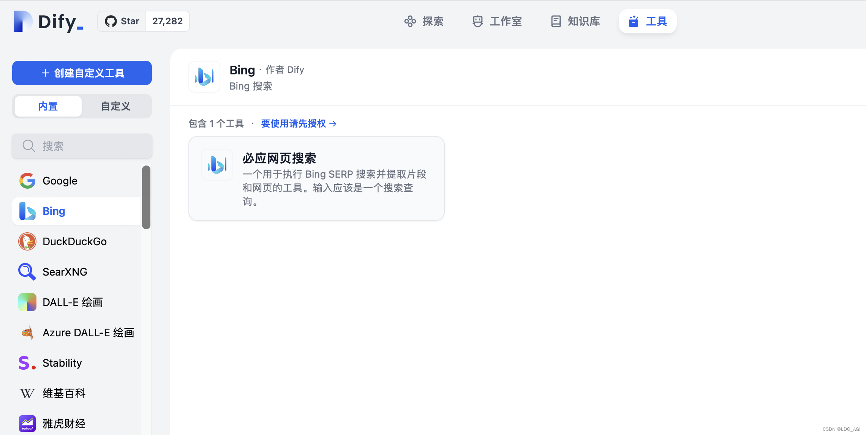
Task: Open the 要使用请先授权 authorization link
Action: [294, 124]
